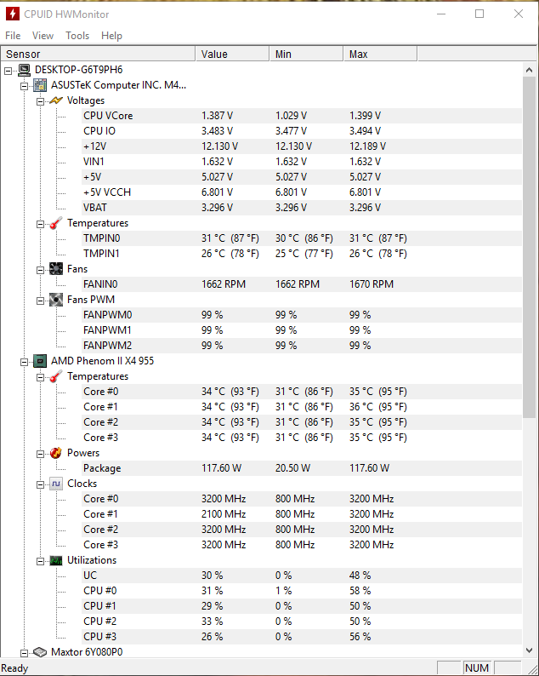
Task: Collapse the Utilizations branch
Action: (x=41, y=561)
